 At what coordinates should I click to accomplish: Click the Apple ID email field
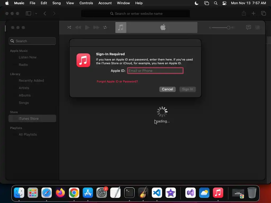coord(155,71)
